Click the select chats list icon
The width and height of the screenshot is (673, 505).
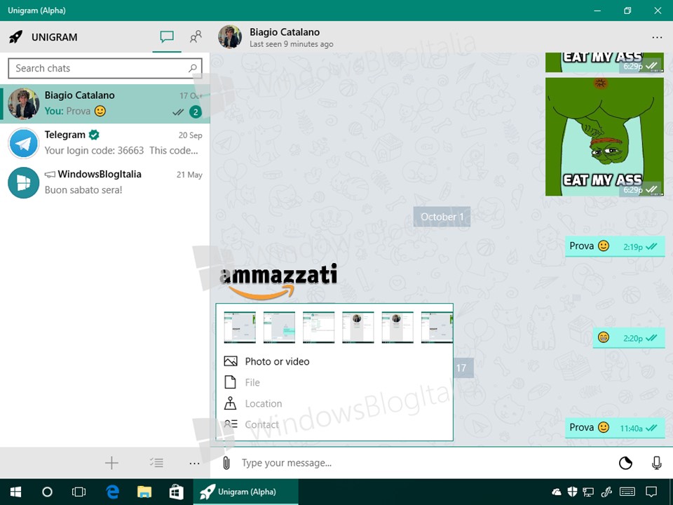[156, 463]
